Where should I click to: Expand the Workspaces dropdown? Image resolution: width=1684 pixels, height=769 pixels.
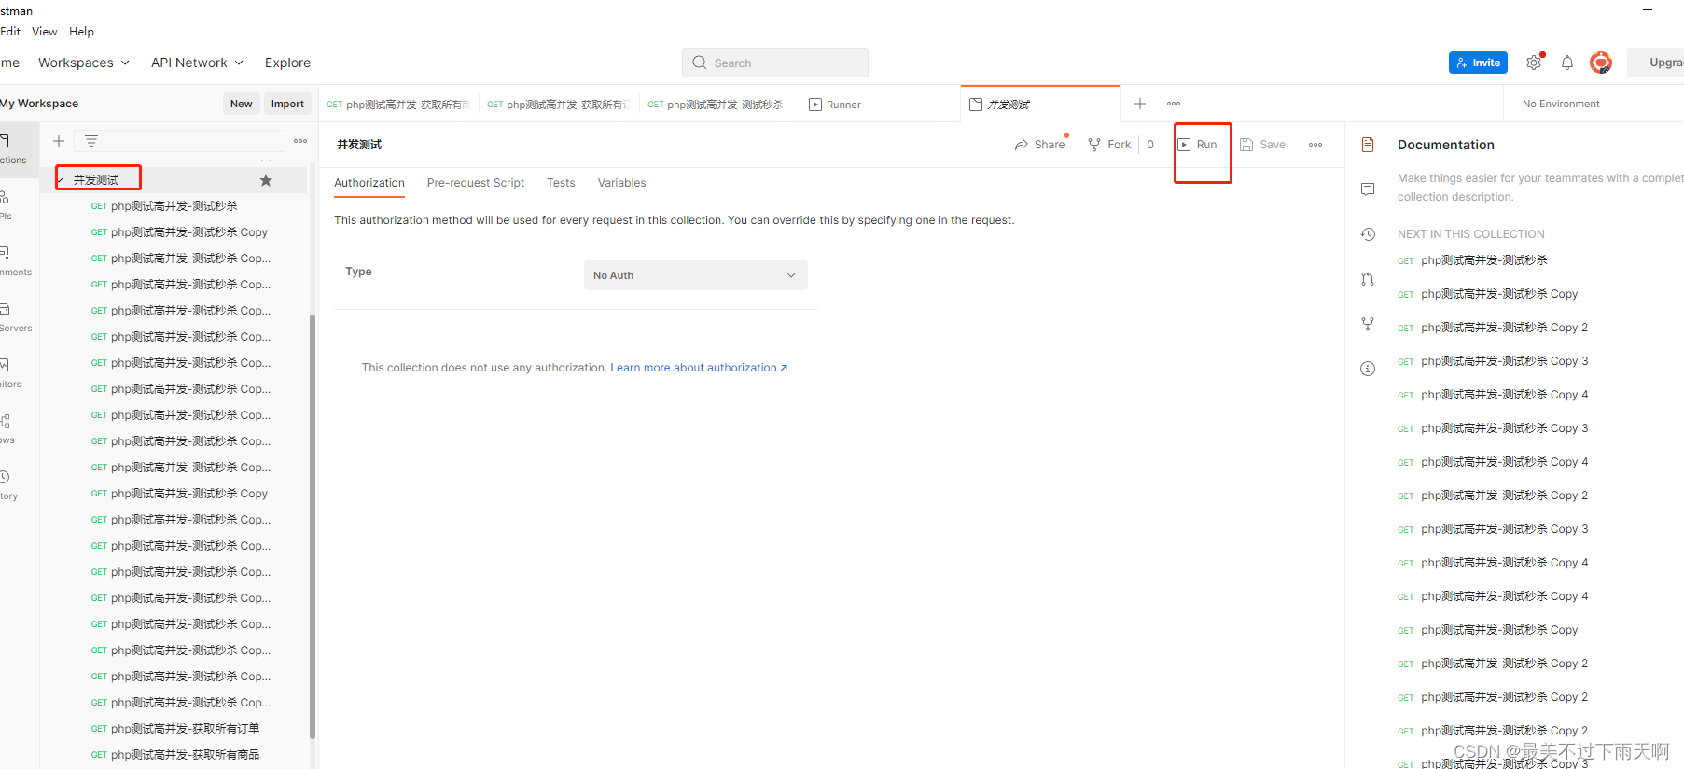coord(84,63)
